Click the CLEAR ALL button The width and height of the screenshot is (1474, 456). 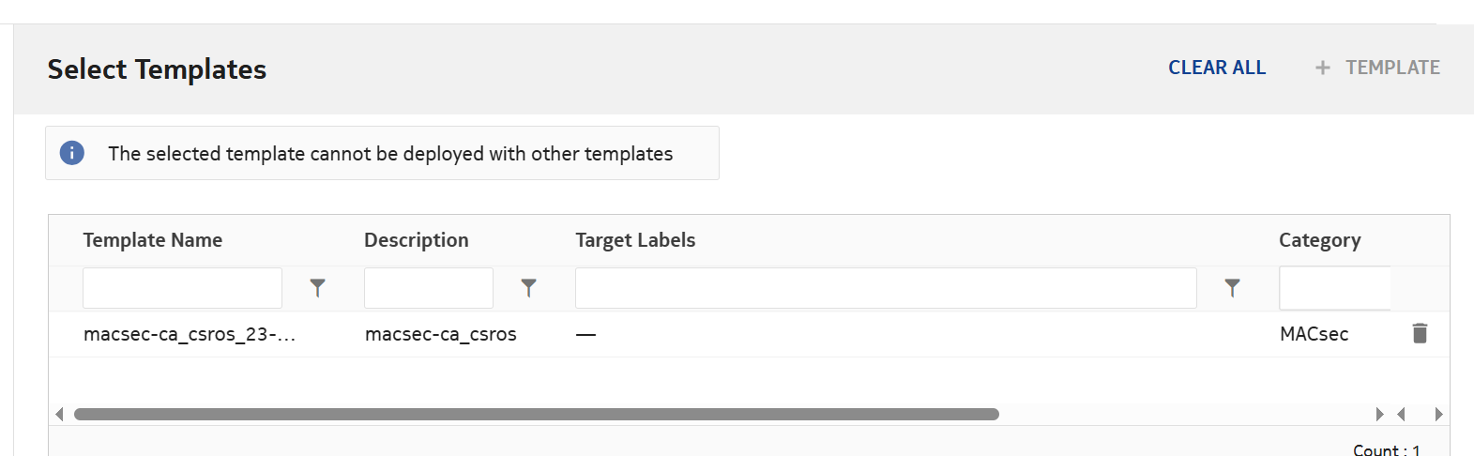pos(1216,68)
